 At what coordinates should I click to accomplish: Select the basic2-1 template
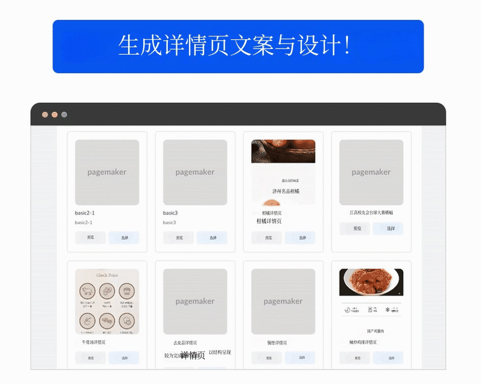coord(124,238)
